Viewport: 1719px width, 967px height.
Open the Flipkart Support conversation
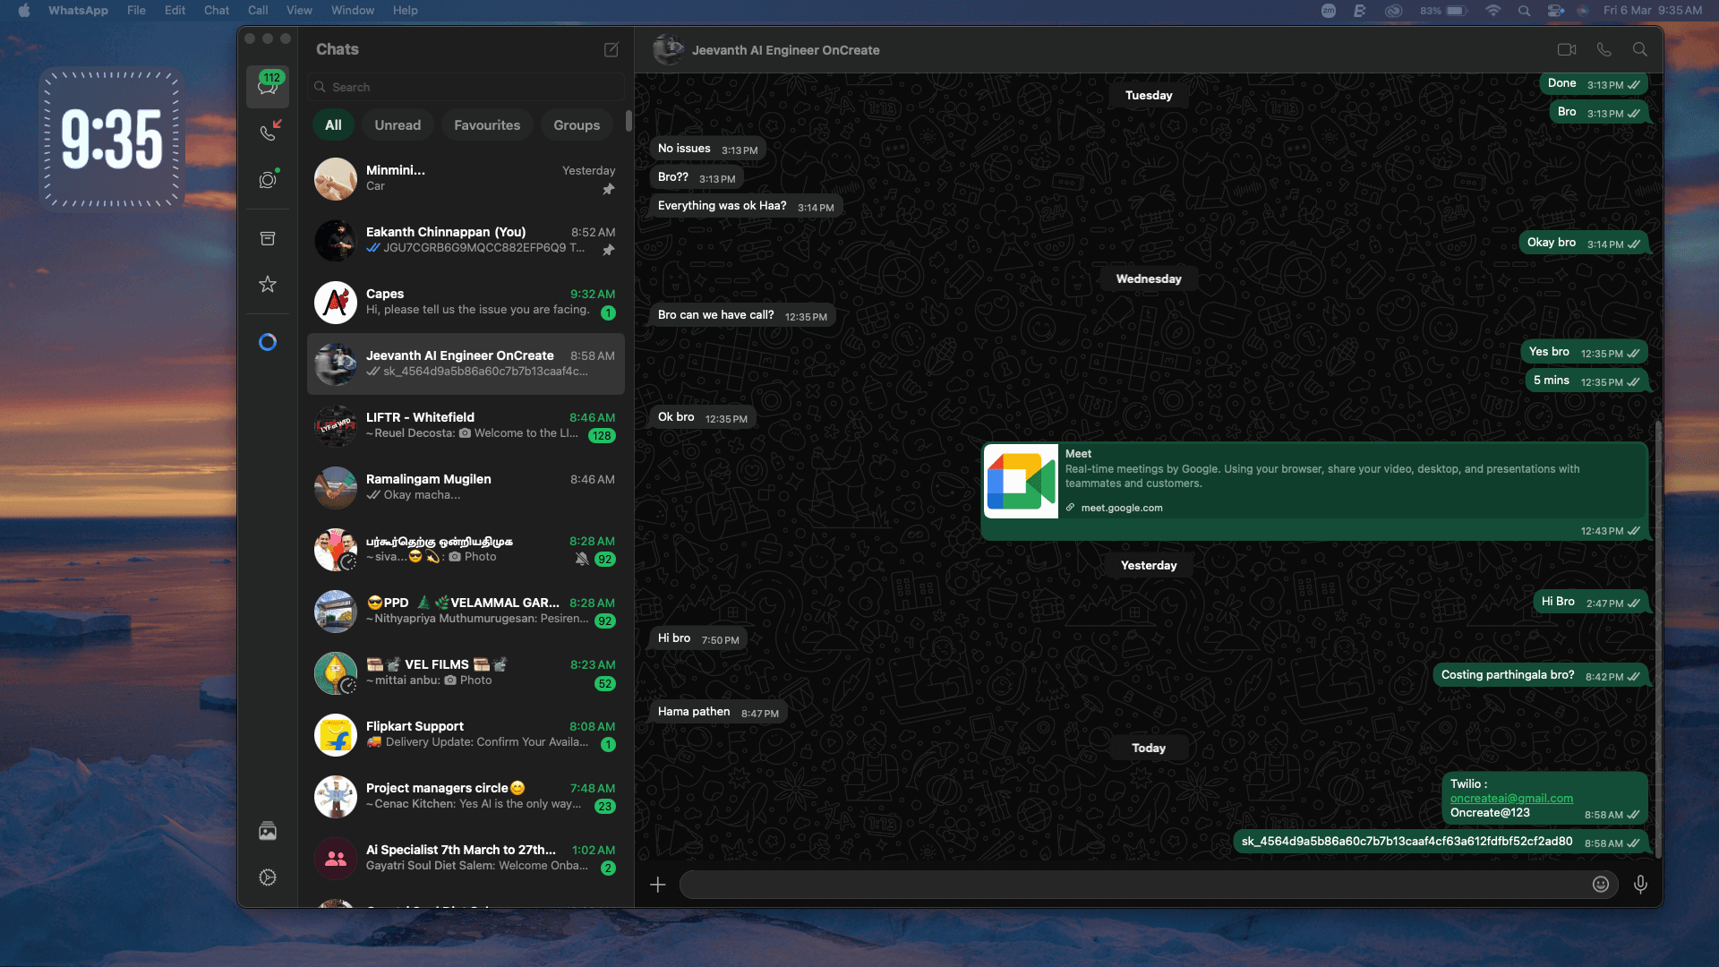click(466, 734)
